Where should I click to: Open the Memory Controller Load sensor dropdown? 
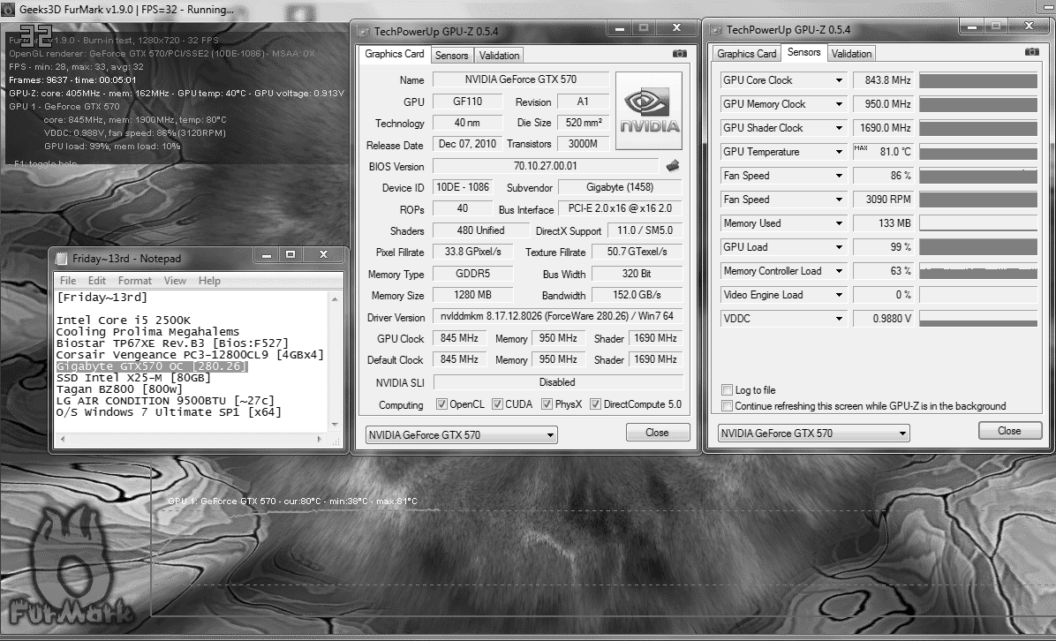click(839, 271)
